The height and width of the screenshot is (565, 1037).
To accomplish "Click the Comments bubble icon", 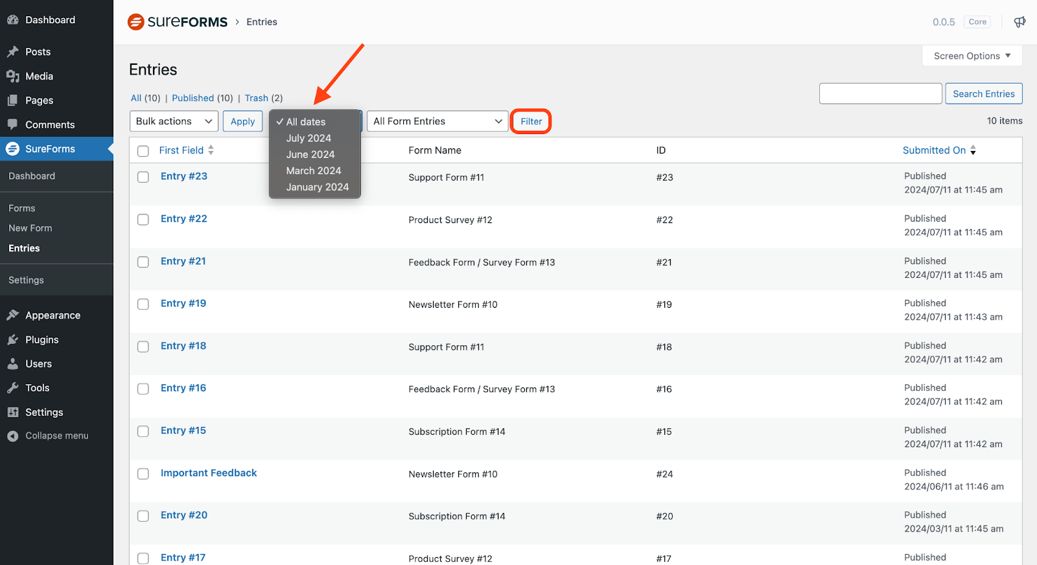I will (12, 124).
